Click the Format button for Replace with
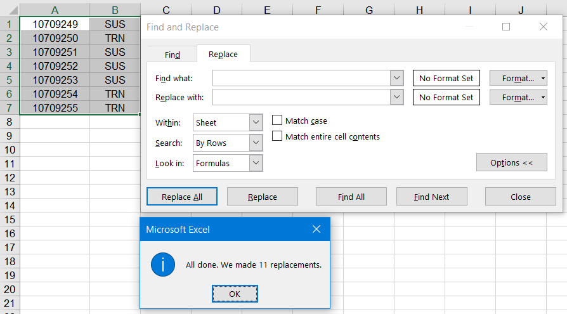Screen dimensions: 567x314 pyautogui.click(x=518, y=97)
